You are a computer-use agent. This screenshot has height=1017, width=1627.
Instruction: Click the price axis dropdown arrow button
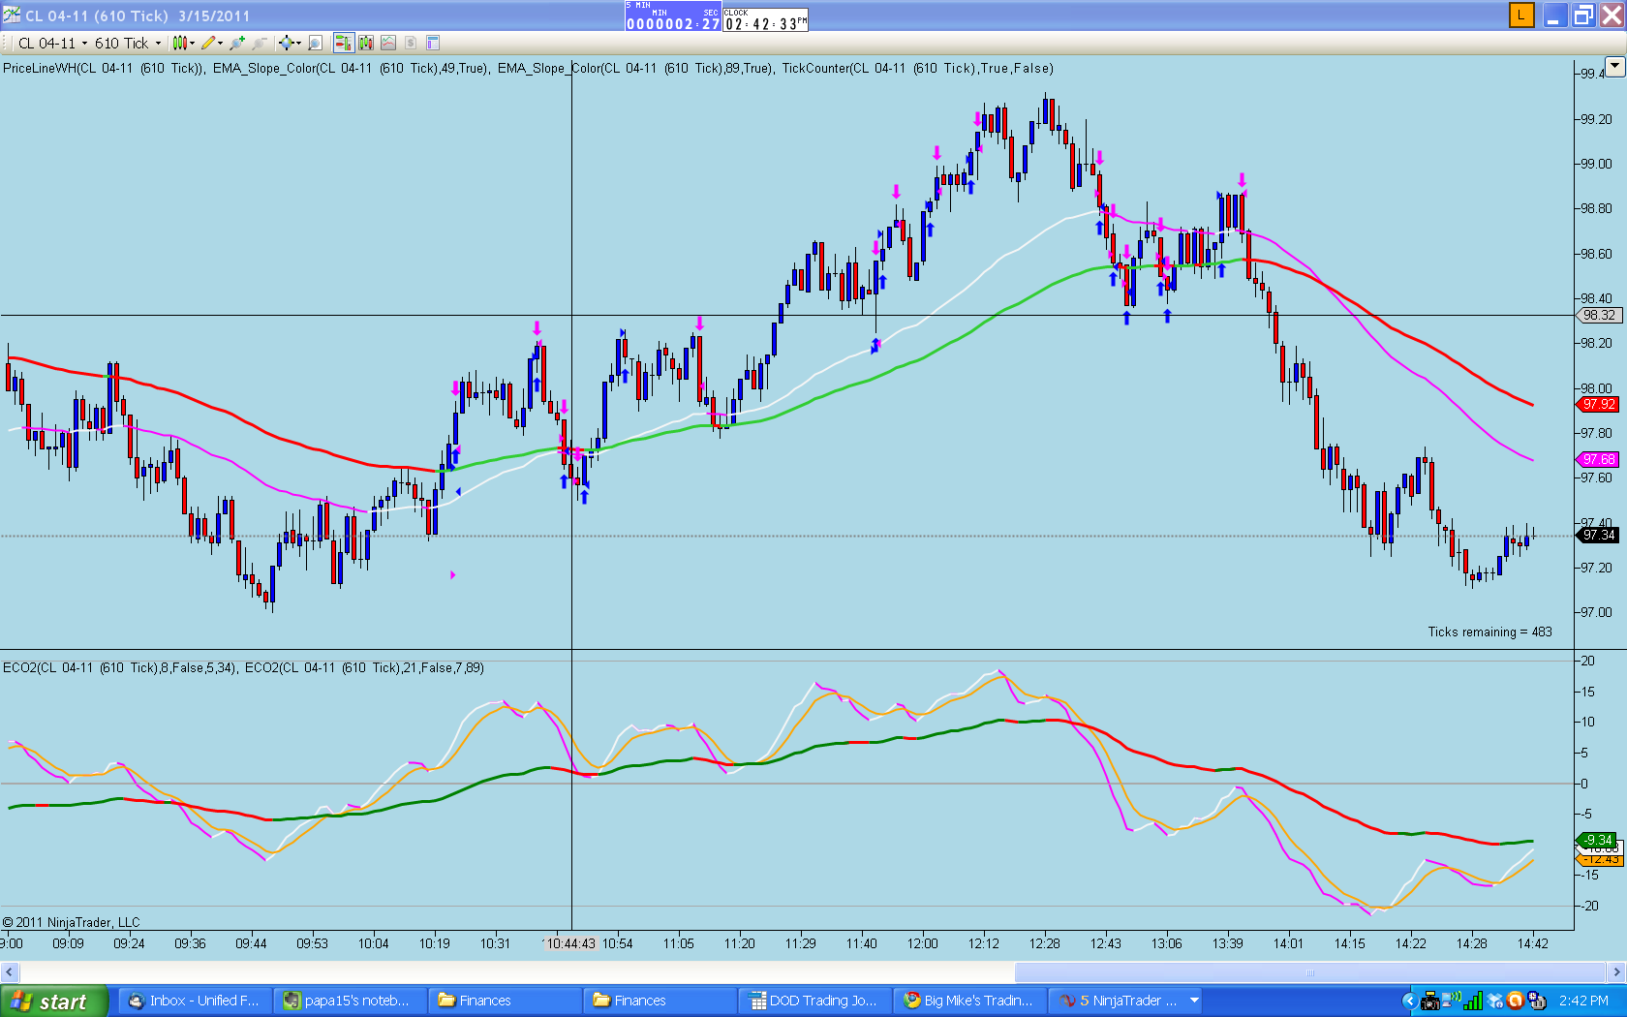(x=1614, y=66)
